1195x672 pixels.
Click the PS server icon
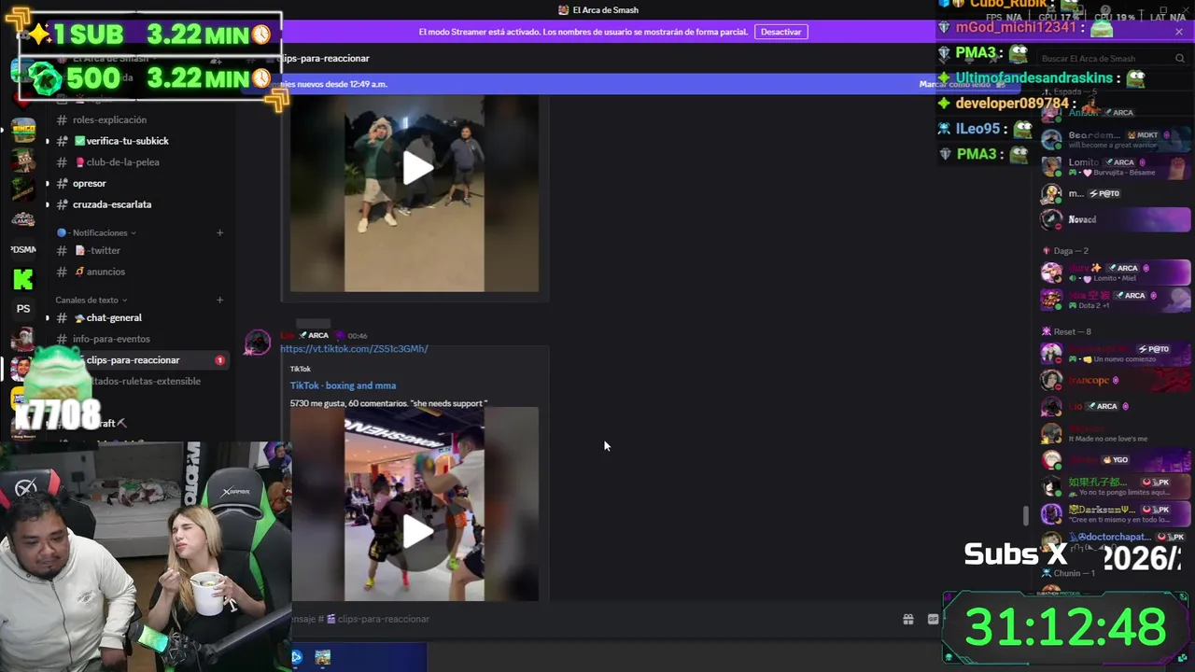click(23, 309)
